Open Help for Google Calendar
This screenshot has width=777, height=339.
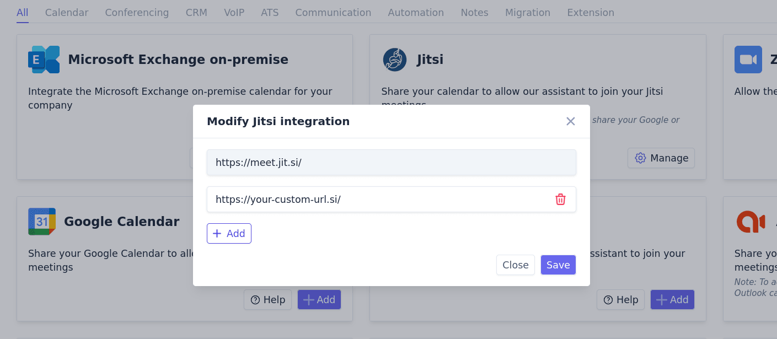pos(267,300)
